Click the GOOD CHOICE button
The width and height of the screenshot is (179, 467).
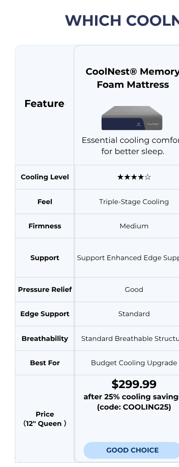click(131, 450)
